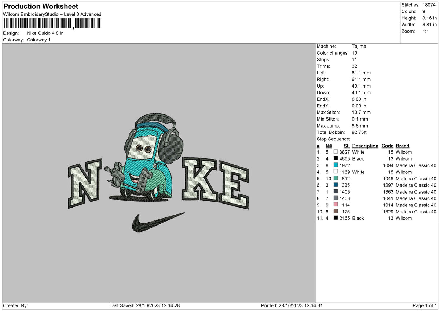
Task: Select the 'Wilcom EmbroideryStudio – Level 3 Advanced' text
Action: pos(52,14)
